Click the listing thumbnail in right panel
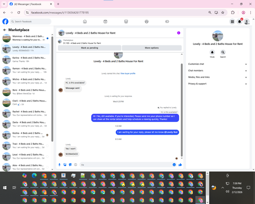 pos(218,36)
